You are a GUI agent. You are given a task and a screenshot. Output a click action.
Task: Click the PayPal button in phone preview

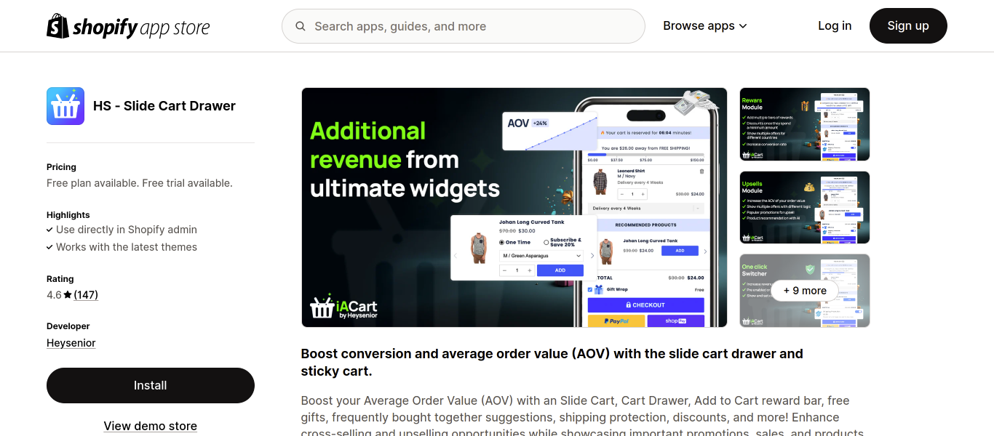pyautogui.click(x=615, y=320)
